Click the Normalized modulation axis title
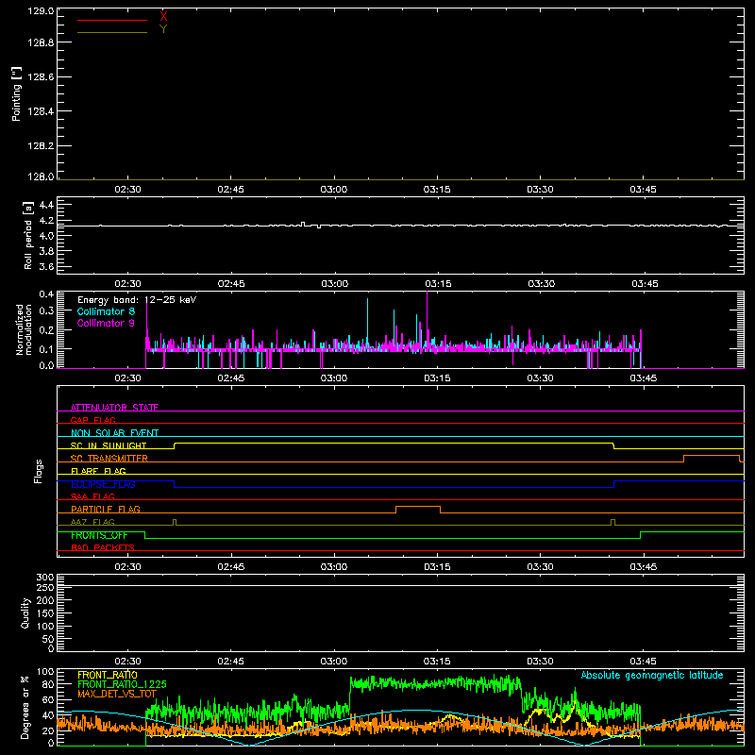Viewport: 755px width, 755px height. (x=24, y=329)
